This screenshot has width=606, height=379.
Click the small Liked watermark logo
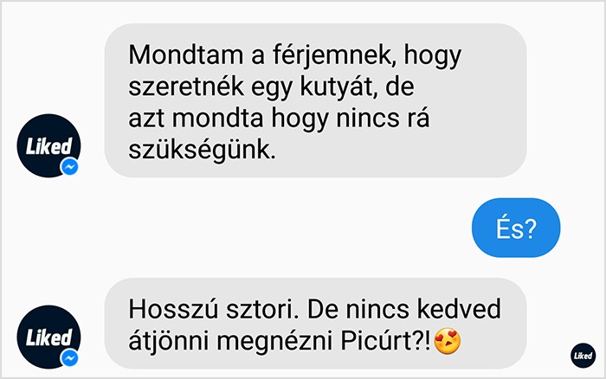click(x=583, y=356)
